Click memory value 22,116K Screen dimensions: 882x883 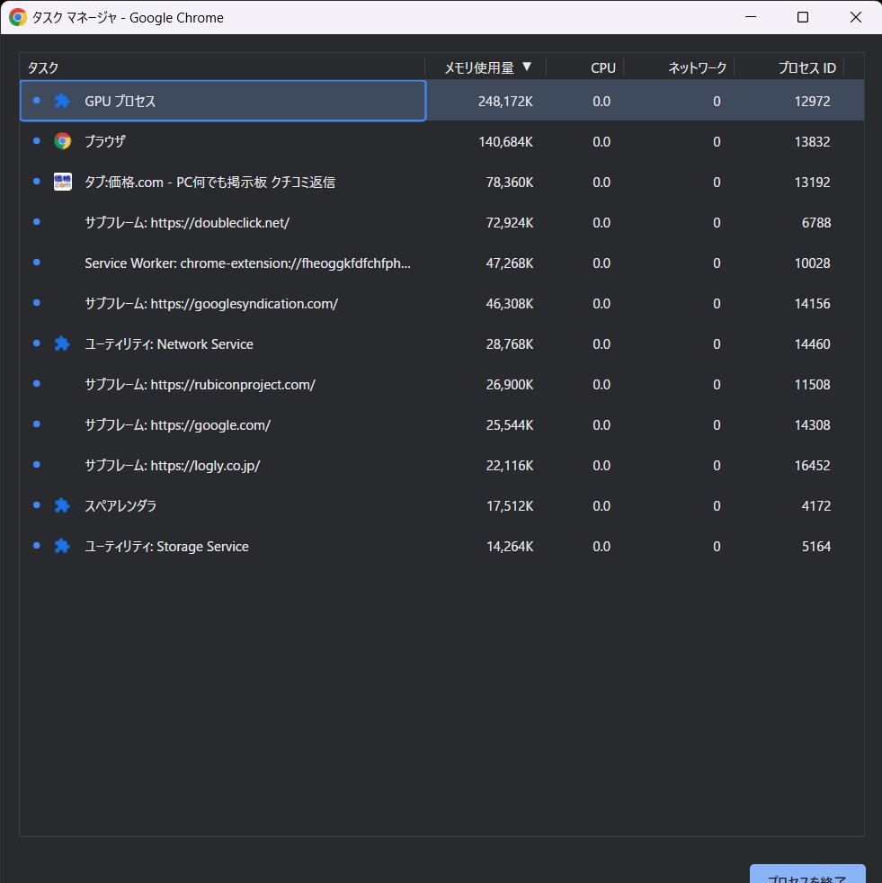coord(509,466)
